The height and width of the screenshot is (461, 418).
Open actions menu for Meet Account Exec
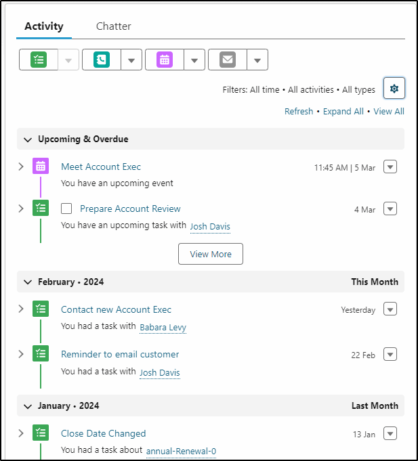(x=390, y=167)
